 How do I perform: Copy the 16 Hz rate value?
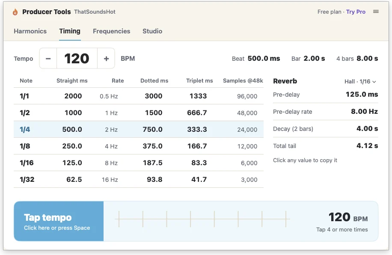tap(110, 180)
